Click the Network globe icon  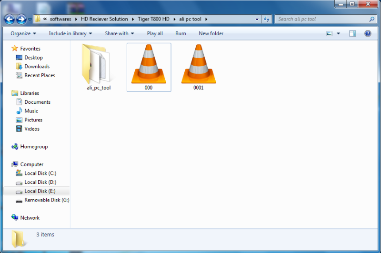click(15, 217)
